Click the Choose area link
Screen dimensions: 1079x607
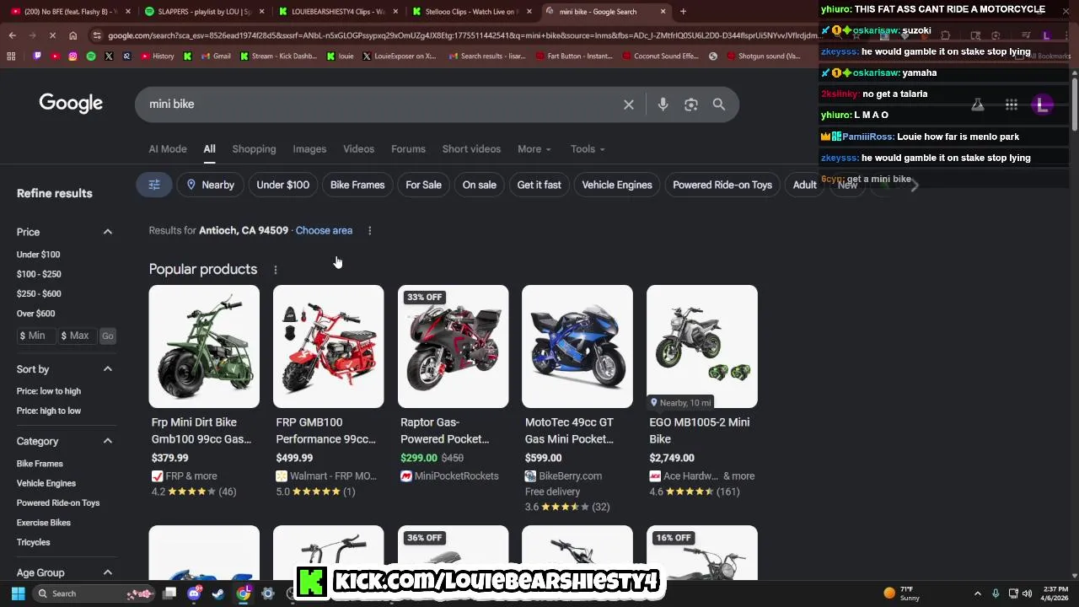click(324, 230)
